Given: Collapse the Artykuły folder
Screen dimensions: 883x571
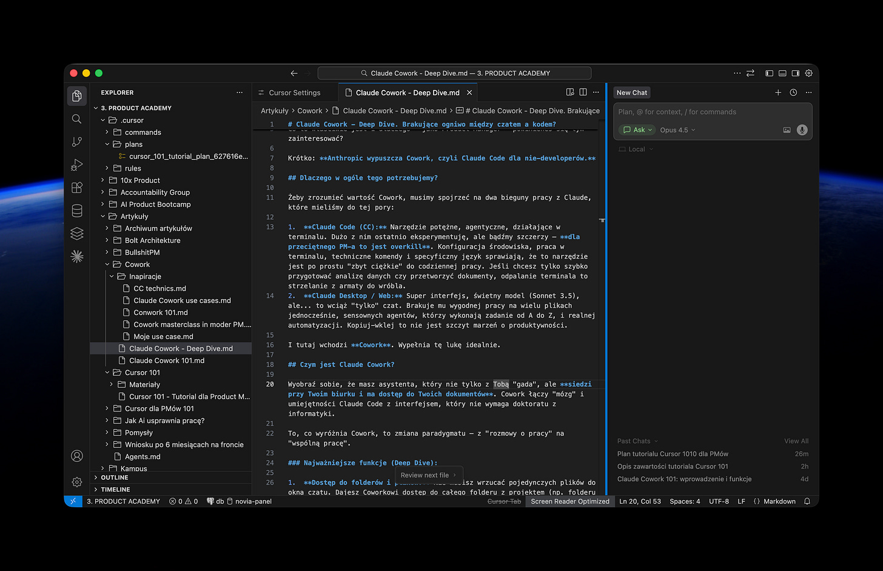Looking at the screenshot, I should (134, 216).
